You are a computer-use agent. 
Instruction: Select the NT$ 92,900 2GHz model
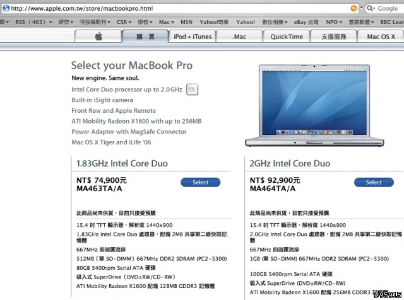coord(374,182)
